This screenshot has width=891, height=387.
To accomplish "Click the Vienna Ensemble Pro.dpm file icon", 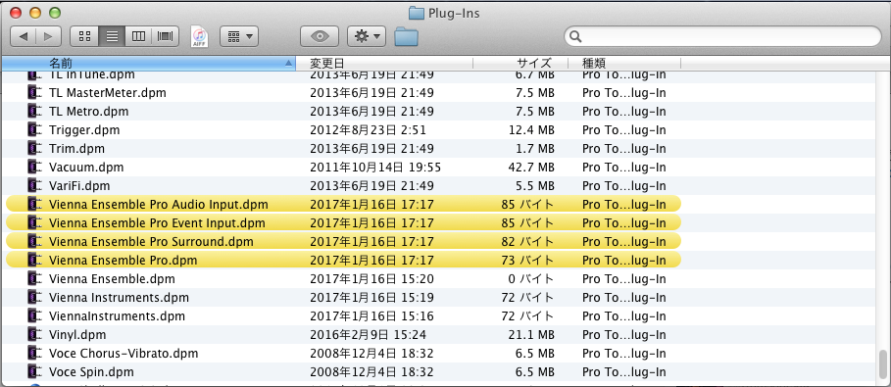I will coord(35,261).
